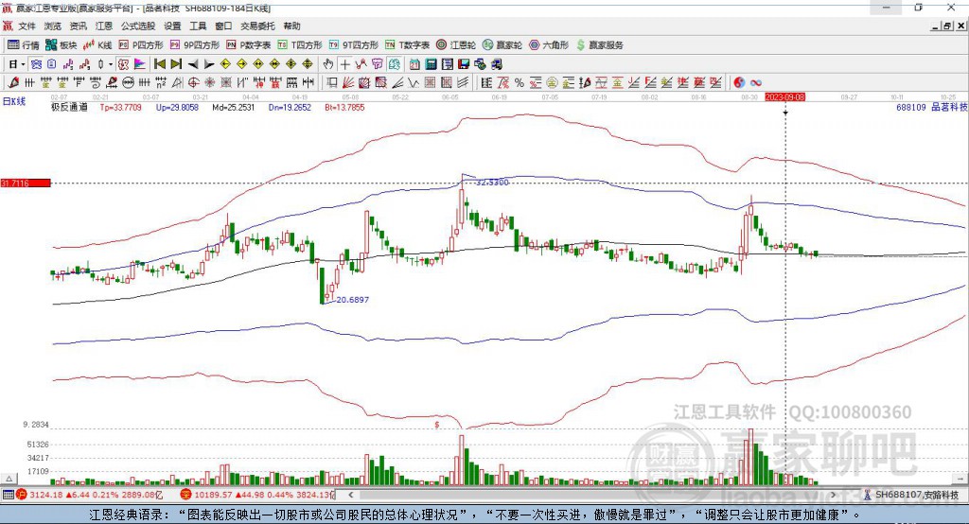Switch to the K线 chart view
The image size is (969, 524).
(x=97, y=45)
